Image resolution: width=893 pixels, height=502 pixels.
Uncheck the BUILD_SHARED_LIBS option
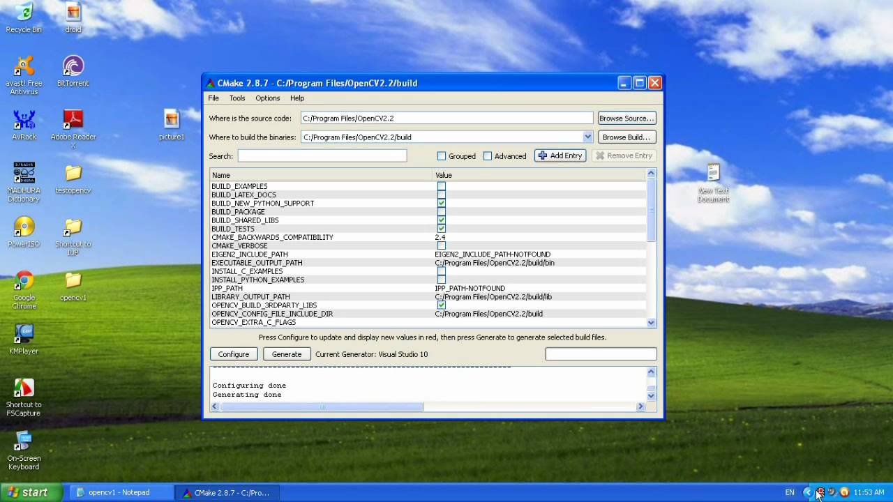point(441,220)
